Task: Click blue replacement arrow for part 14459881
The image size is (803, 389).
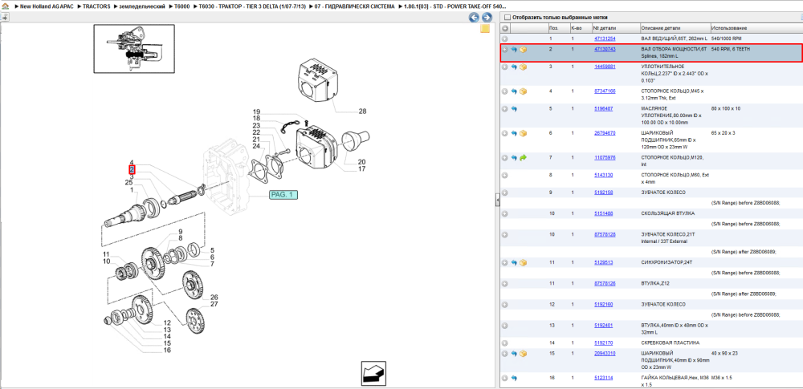Action: click(x=514, y=67)
